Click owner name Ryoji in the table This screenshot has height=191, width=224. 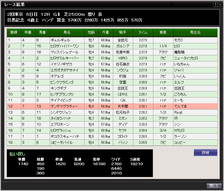pyautogui.click(x=178, y=112)
